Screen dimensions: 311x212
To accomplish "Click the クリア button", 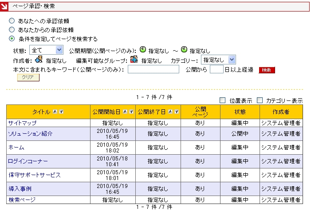I will 28,77.
